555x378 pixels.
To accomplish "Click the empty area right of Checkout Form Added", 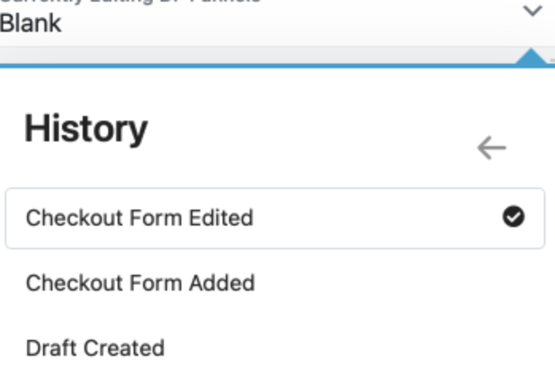I will pyautogui.click(x=398, y=283).
